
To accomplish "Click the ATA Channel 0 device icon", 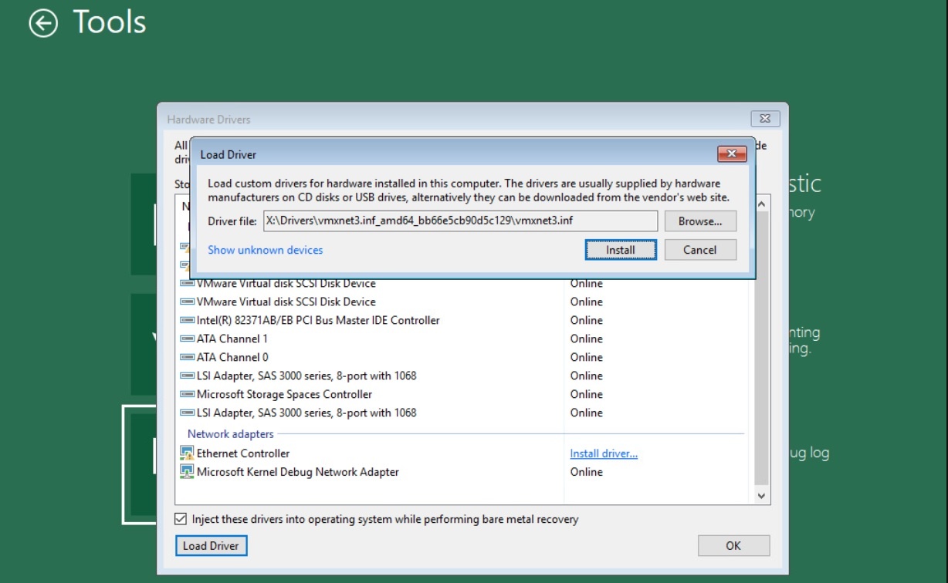I will coord(187,357).
